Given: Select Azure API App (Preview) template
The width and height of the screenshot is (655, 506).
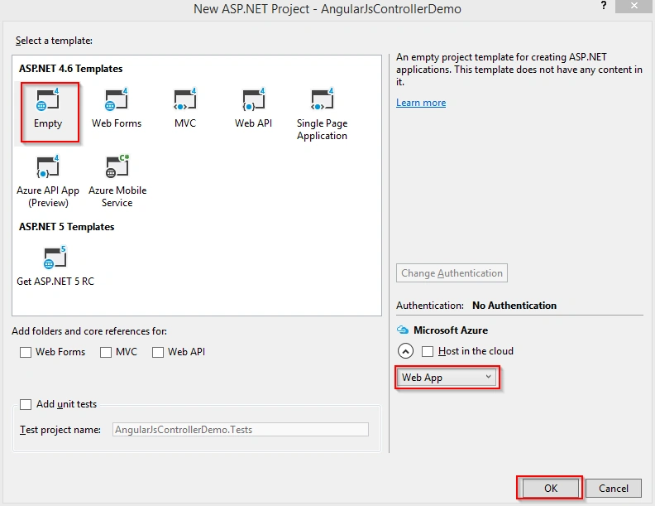Looking at the screenshot, I should (x=48, y=181).
